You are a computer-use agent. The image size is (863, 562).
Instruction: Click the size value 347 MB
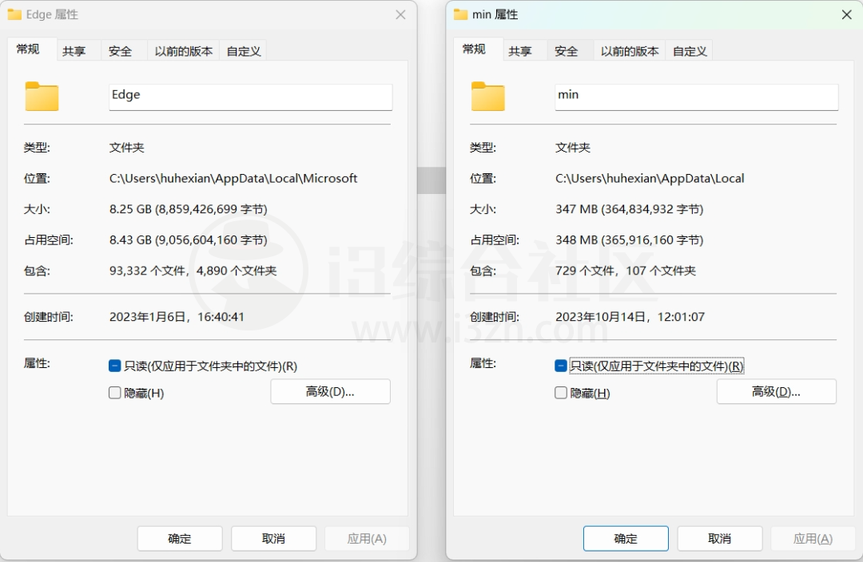coord(629,209)
